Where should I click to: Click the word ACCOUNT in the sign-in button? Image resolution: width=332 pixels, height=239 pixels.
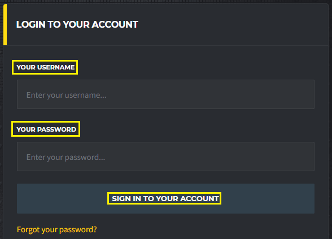point(199,198)
